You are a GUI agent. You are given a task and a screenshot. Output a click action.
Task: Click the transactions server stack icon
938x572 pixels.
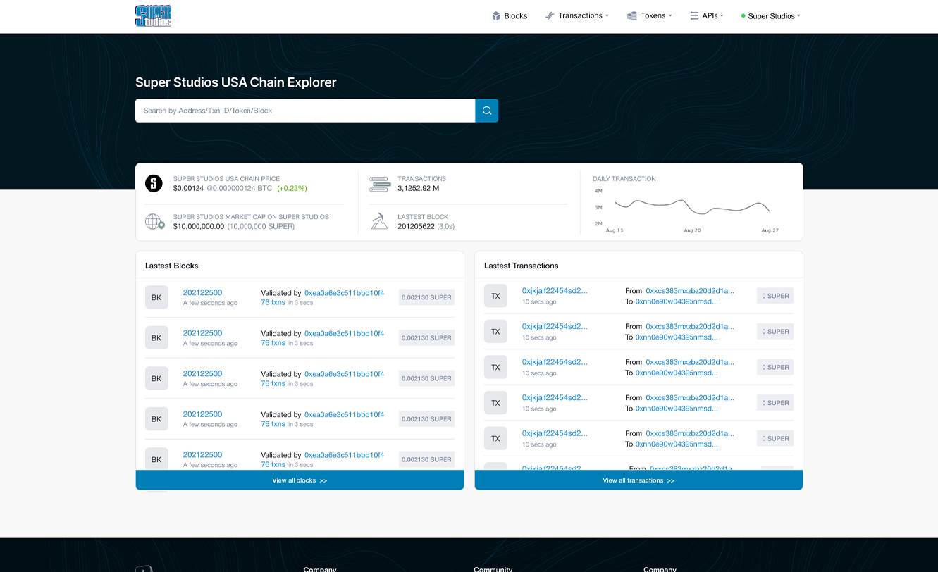click(380, 184)
